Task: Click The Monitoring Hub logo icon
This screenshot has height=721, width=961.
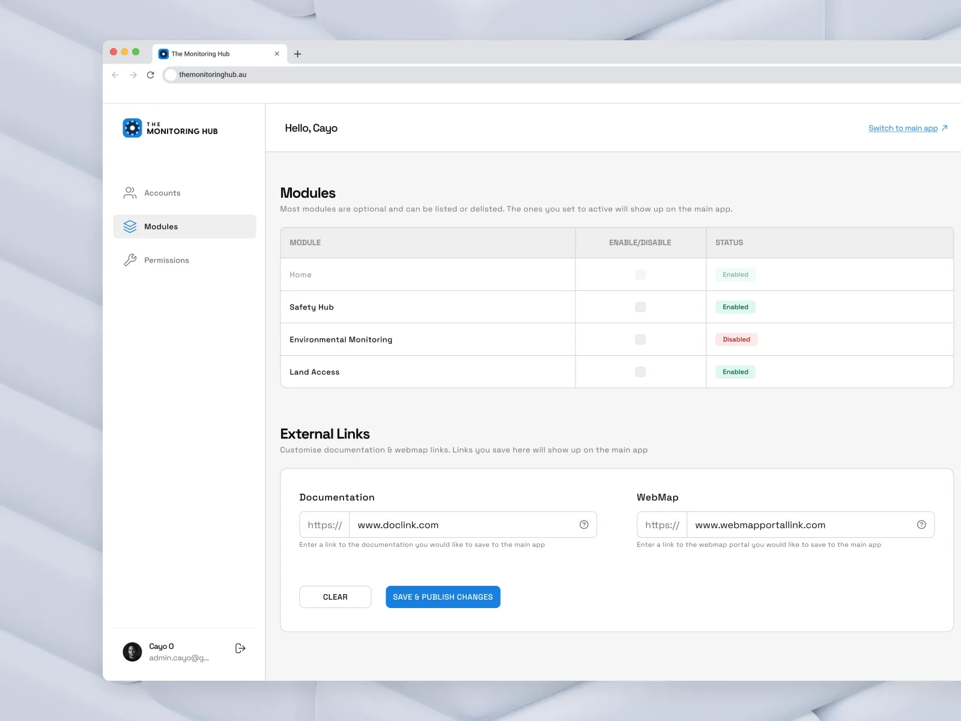Action: tap(132, 128)
